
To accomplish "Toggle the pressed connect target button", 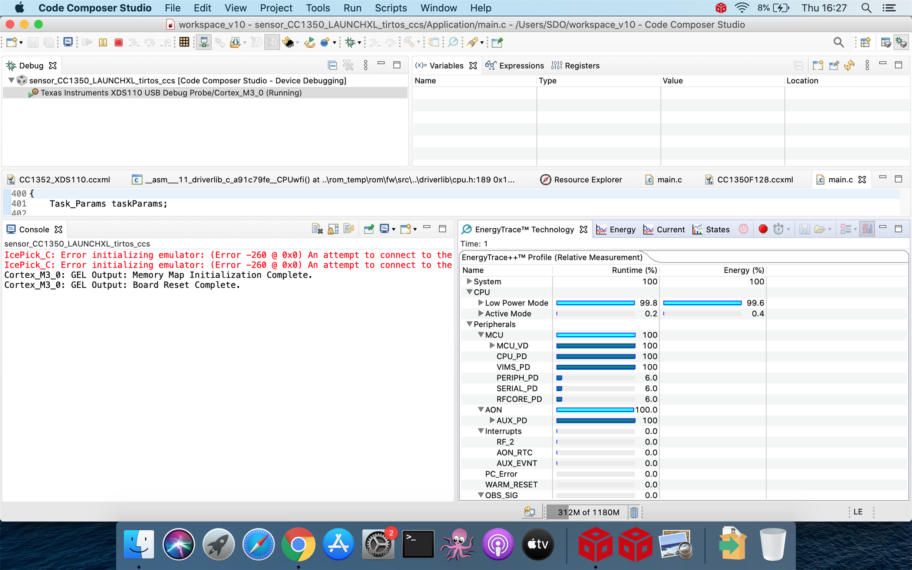I will point(204,42).
